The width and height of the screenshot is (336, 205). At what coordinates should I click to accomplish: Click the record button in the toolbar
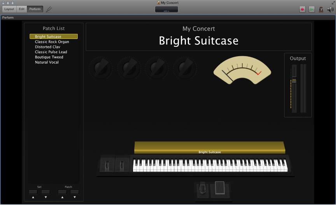click(302, 9)
